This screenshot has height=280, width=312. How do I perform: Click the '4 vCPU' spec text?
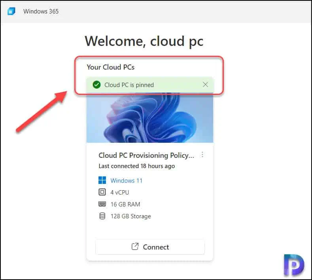(x=120, y=193)
